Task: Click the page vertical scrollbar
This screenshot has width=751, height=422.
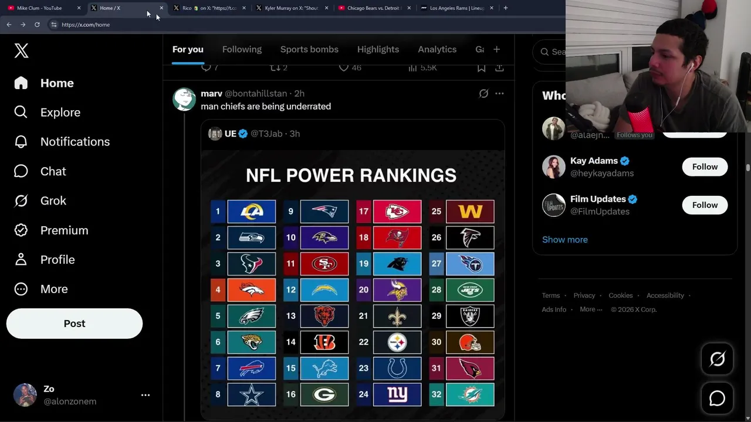Action: 748,168
